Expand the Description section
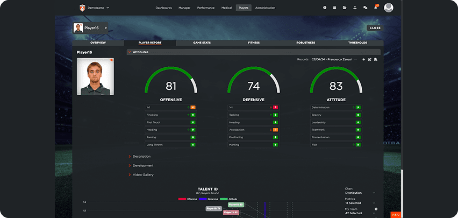 141,157
